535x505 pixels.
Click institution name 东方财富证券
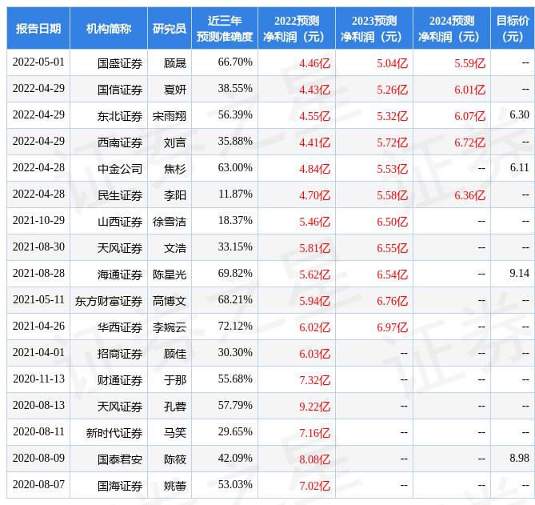(x=109, y=301)
